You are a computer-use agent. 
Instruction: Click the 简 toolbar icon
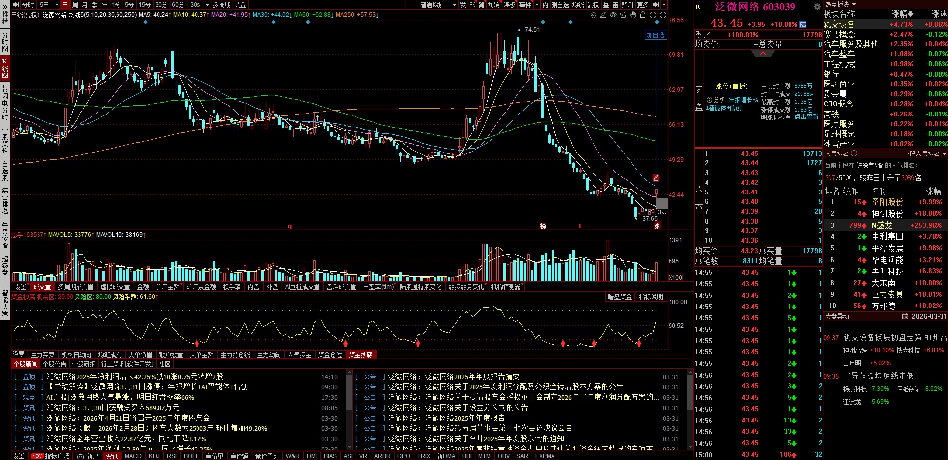(x=481, y=5)
